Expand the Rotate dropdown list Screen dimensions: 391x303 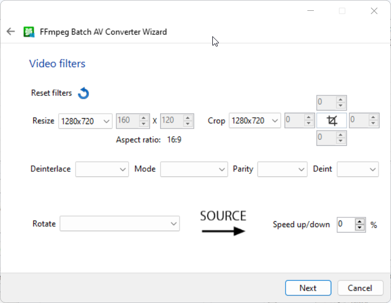pyautogui.click(x=119, y=223)
